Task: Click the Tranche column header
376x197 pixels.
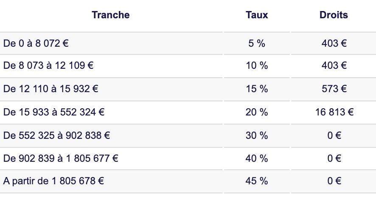Action: click(x=110, y=15)
